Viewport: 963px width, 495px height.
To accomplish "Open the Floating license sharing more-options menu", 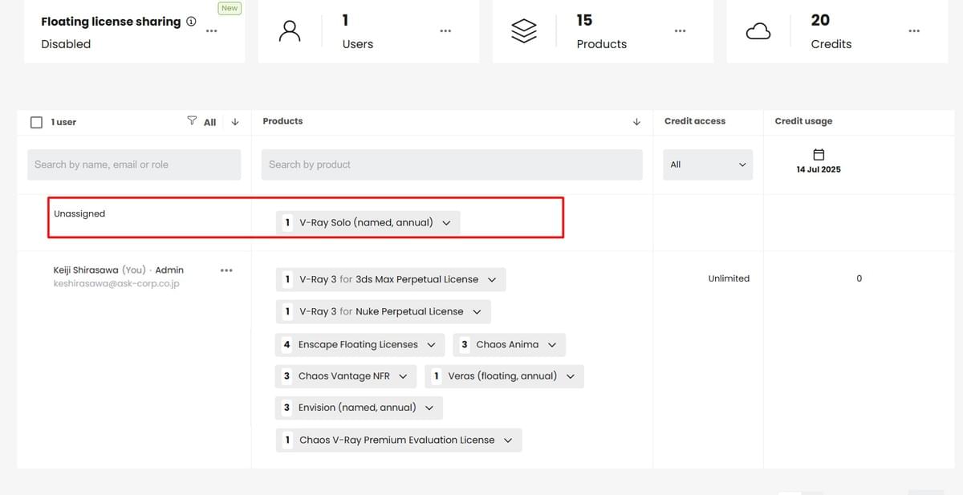I will pos(211,31).
